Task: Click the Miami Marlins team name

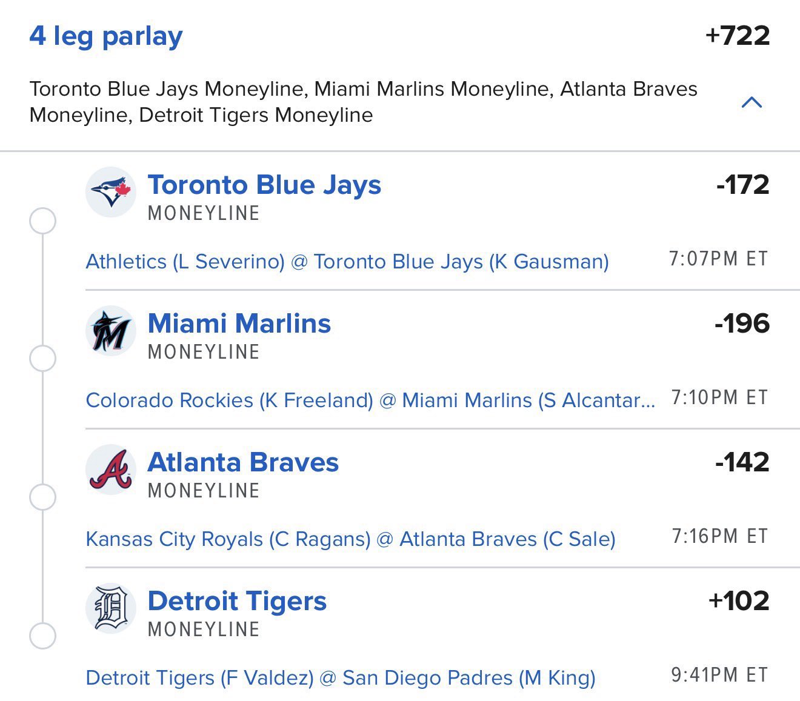Action: [239, 324]
